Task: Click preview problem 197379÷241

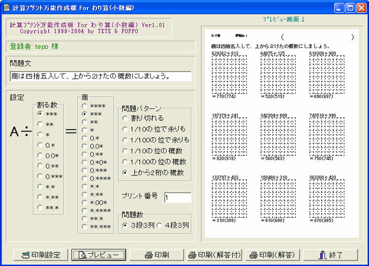Action: 225,115
